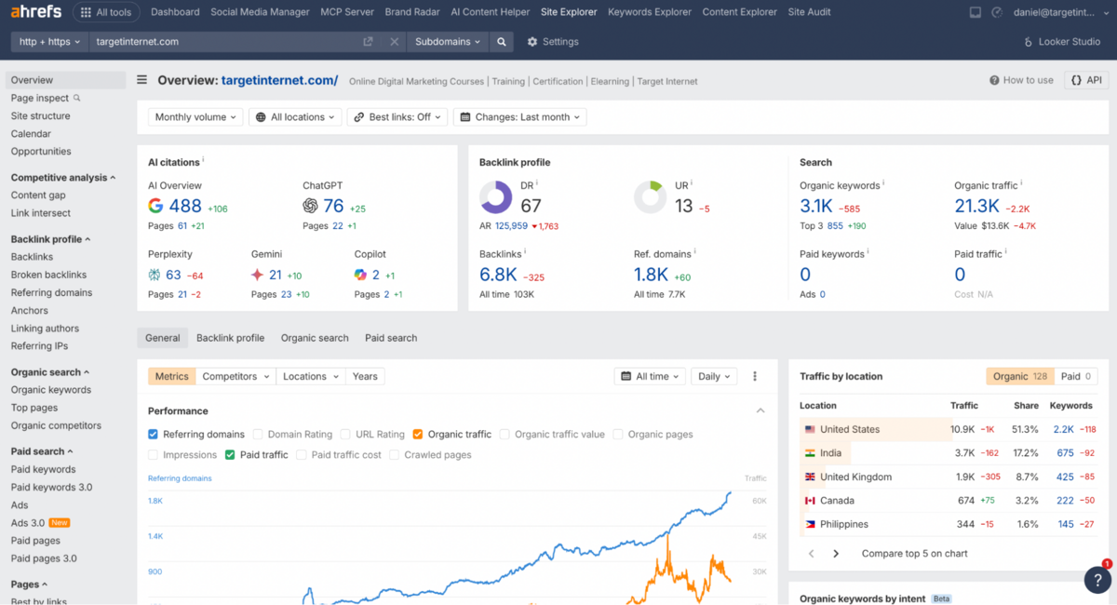Viewport: 1117px width, 605px height.
Task: Open Looker Studio
Action: [x=1061, y=42]
